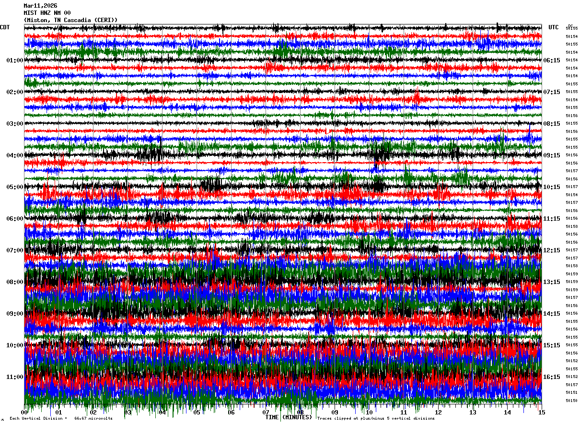Image resolution: width=580 pixels, height=425 pixels.
Task: Click minute tick label 09 on the axis
Action: click(335, 413)
